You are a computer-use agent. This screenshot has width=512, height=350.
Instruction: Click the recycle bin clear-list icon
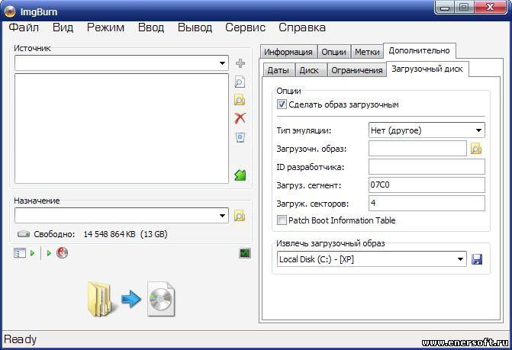click(x=240, y=137)
